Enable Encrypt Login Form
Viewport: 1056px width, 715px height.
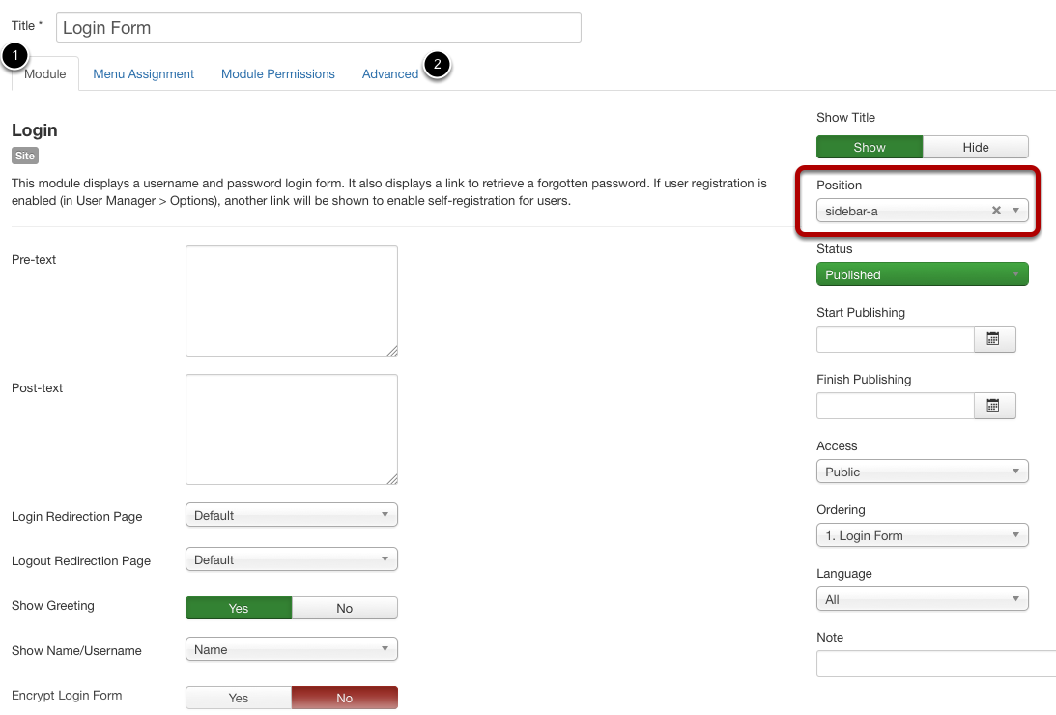click(x=238, y=697)
